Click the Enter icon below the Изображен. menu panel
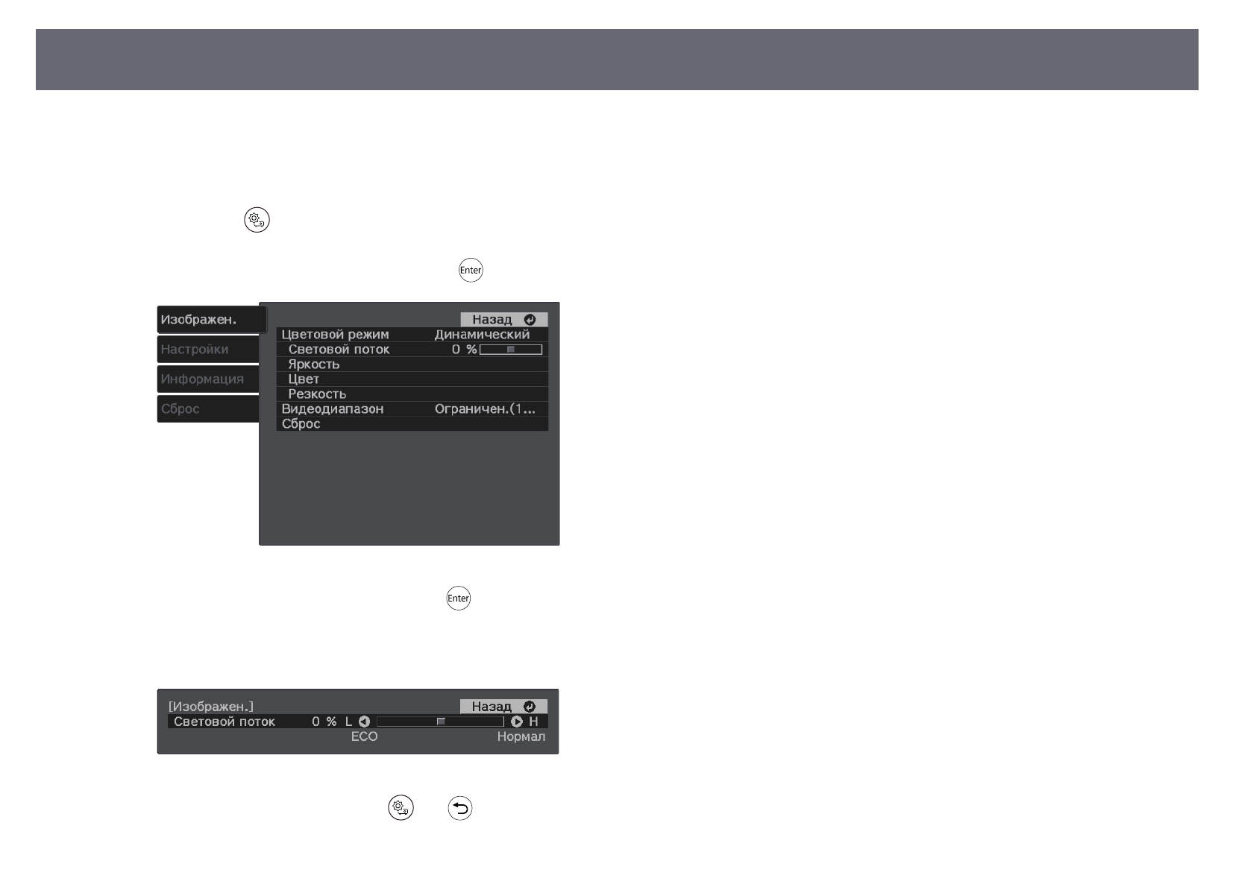Viewport: 1256px width, 887px height. (458, 598)
